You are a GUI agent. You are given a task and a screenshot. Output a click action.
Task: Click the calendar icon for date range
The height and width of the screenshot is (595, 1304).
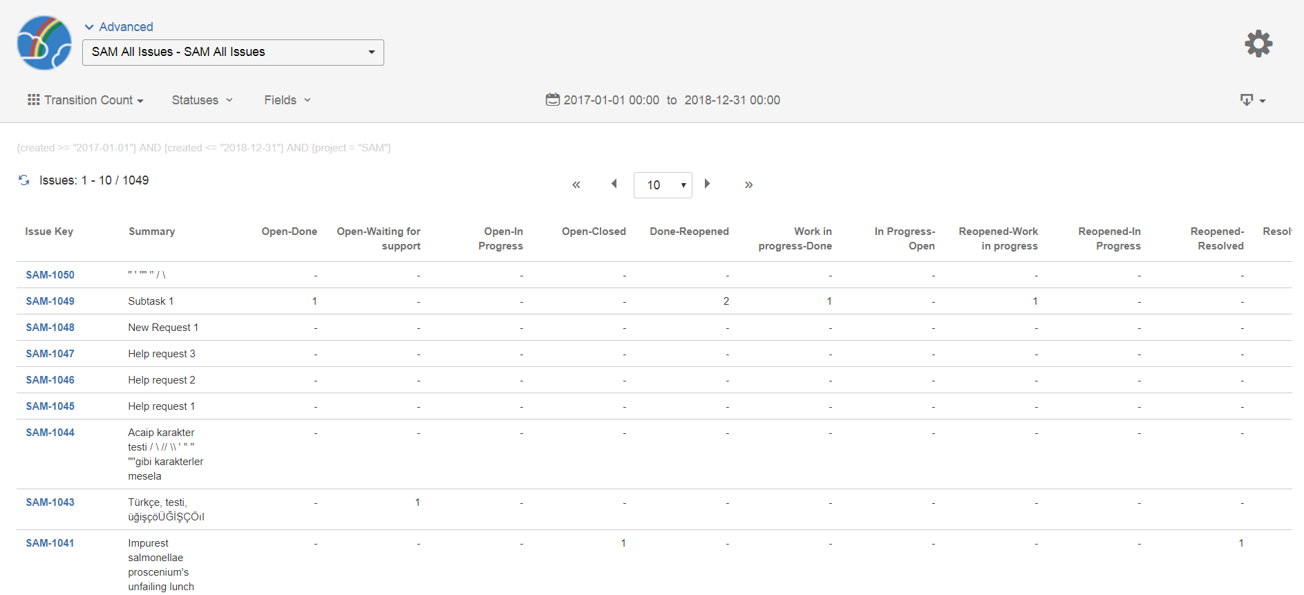tap(552, 100)
